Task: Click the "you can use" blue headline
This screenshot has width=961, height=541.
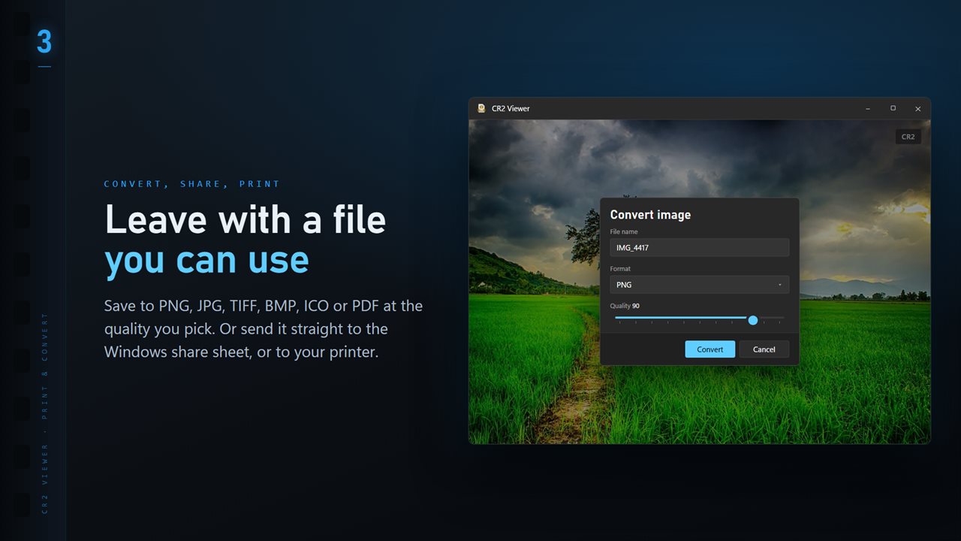Action: tap(206, 260)
